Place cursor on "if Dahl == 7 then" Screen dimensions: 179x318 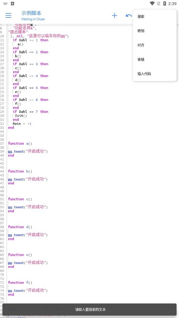pyautogui.click(x=30, y=112)
